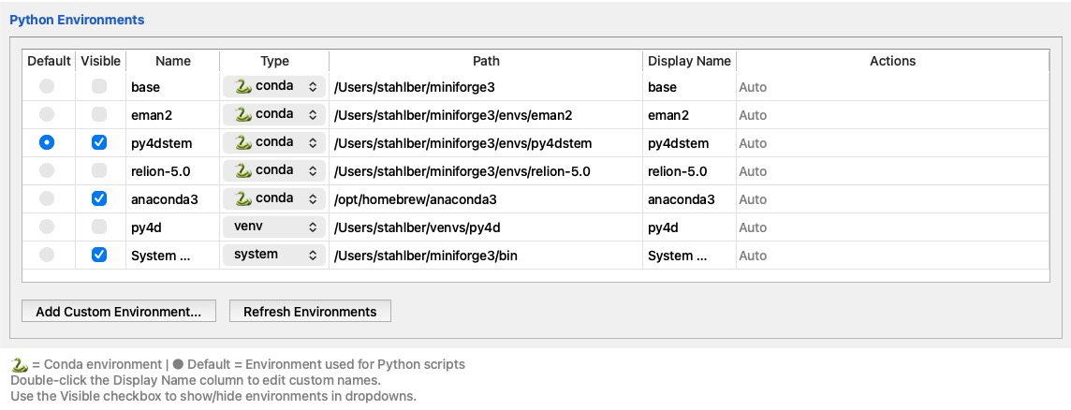Click anaconda3 in Display Name column
This screenshot has width=1071, height=410.
(x=682, y=199)
